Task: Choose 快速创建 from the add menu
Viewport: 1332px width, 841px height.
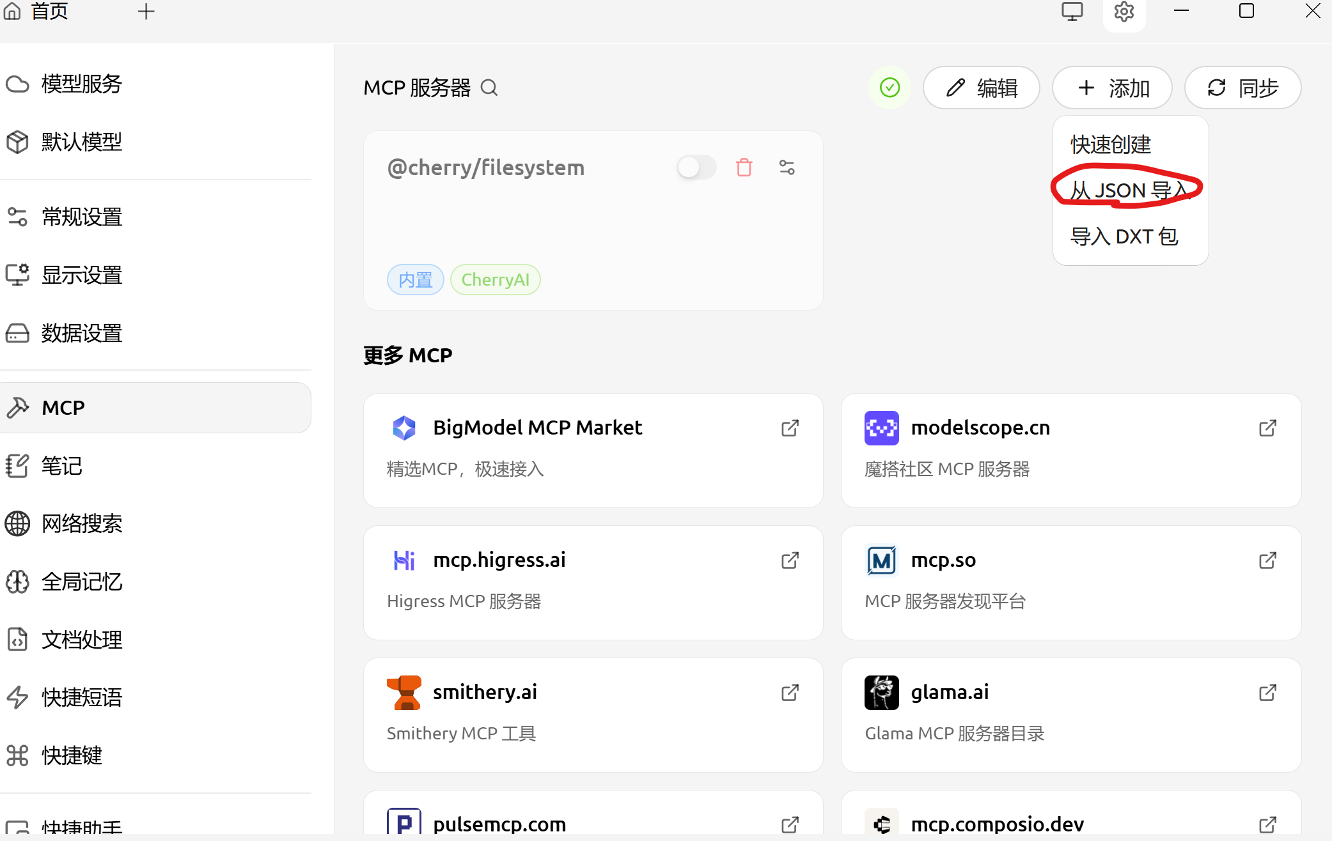Action: (x=1131, y=145)
